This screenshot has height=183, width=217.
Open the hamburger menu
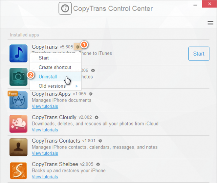210,23
